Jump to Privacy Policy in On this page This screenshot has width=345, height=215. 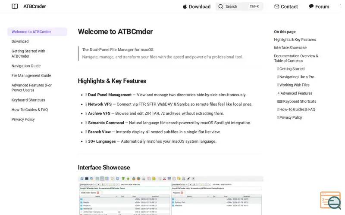coord(289,117)
